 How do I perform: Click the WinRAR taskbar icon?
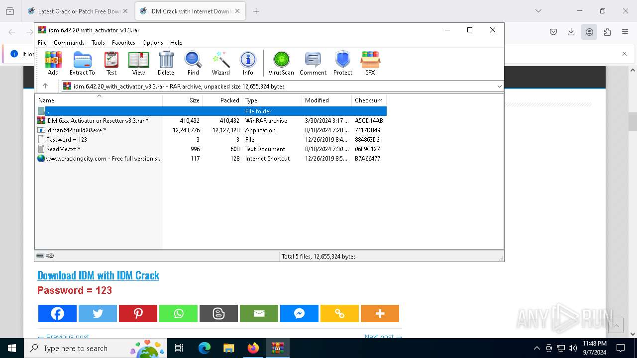tap(277, 348)
